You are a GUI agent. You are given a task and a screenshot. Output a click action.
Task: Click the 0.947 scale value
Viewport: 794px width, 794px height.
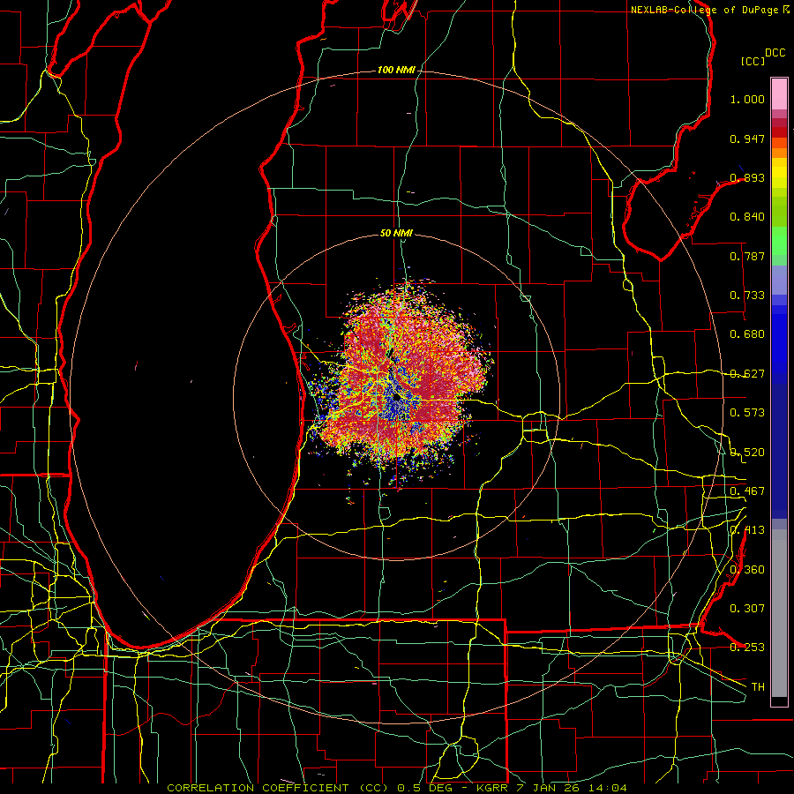pyautogui.click(x=747, y=139)
